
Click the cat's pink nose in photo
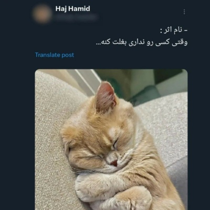point(114,163)
